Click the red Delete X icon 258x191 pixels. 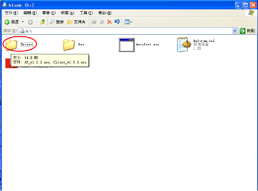click(109, 22)
